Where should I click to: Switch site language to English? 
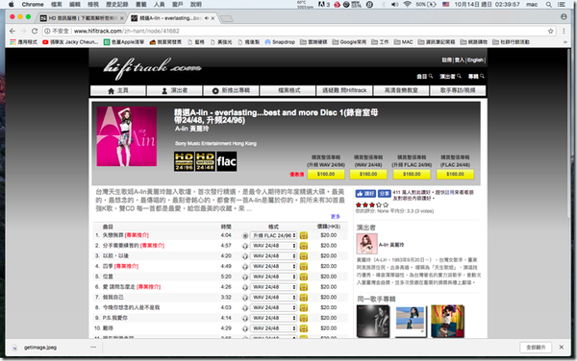475,60
